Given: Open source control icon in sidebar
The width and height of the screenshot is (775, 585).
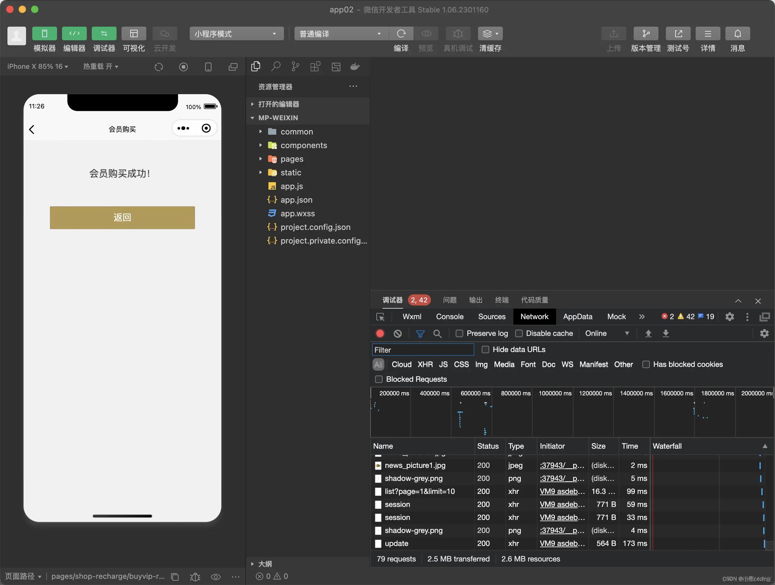Looking at the screenshot, I should click(x=295, y=67).
